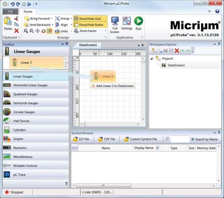Open Custom Symbol File
Image resolution: width=224 pixels, height=198 pixels.
tap(140, 139)
